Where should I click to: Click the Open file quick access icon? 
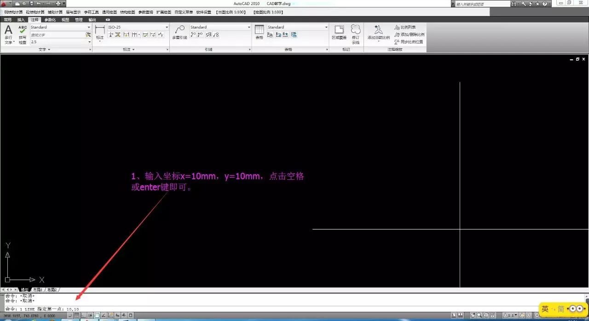click(x=24, y=4)
